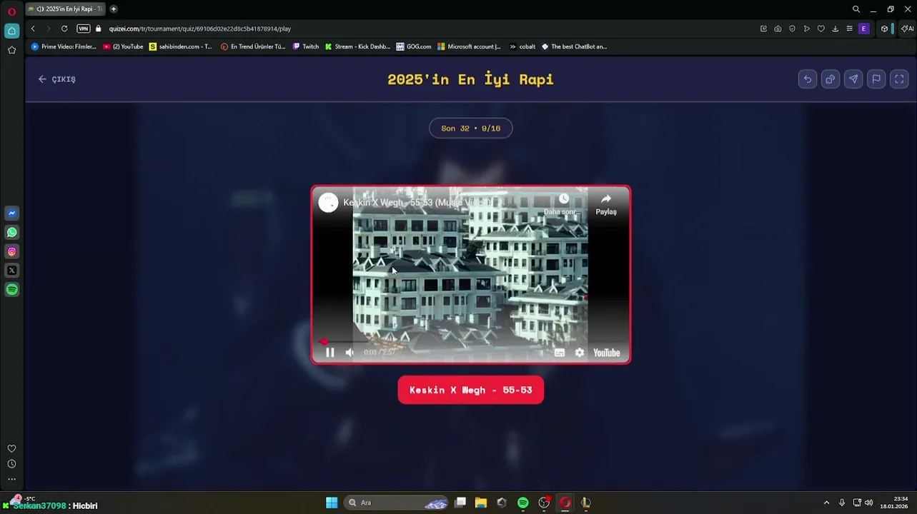Open Messenger in Opera sidebar
Image resolution: width=917 pixels, height=514 pixels.
[12, 213]
